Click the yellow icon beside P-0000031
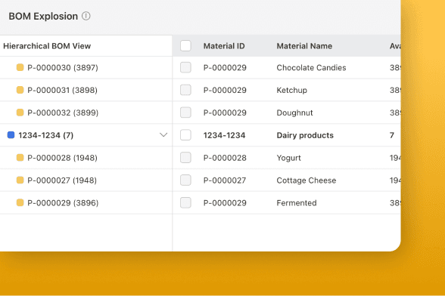The width and height of the screenshot is (445, 296). coord(20,90)
